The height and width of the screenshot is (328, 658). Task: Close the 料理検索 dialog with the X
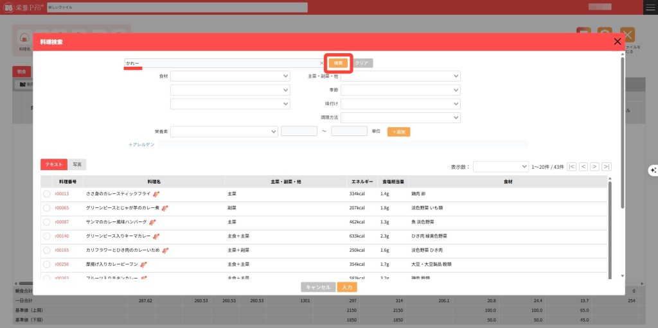(x=618, y=42)
